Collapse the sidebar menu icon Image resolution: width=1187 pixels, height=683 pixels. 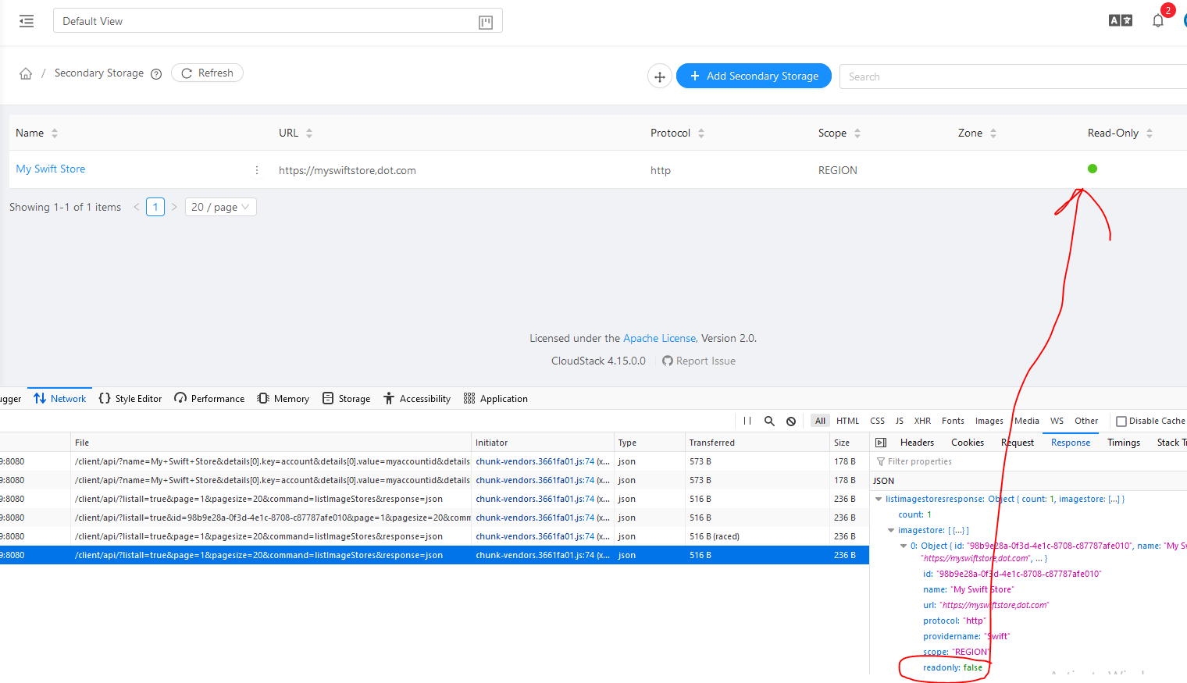coord(27,21)
